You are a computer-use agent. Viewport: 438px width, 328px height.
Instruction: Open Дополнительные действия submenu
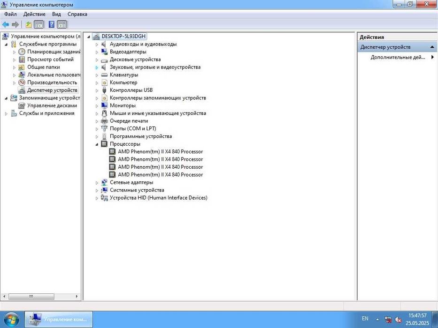[x=398, y=57]
